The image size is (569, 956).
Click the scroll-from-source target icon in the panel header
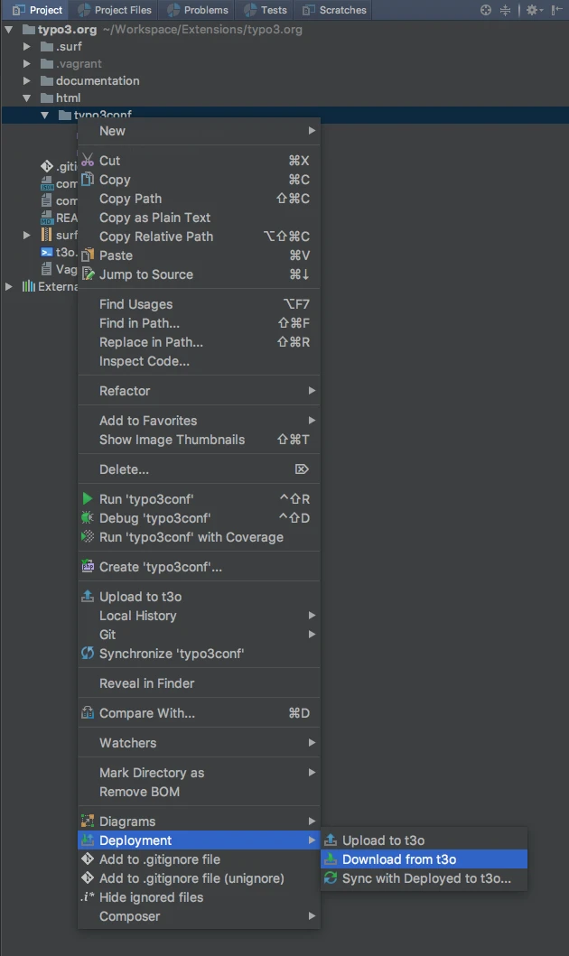pyautogui.click(x=485, y=10)
